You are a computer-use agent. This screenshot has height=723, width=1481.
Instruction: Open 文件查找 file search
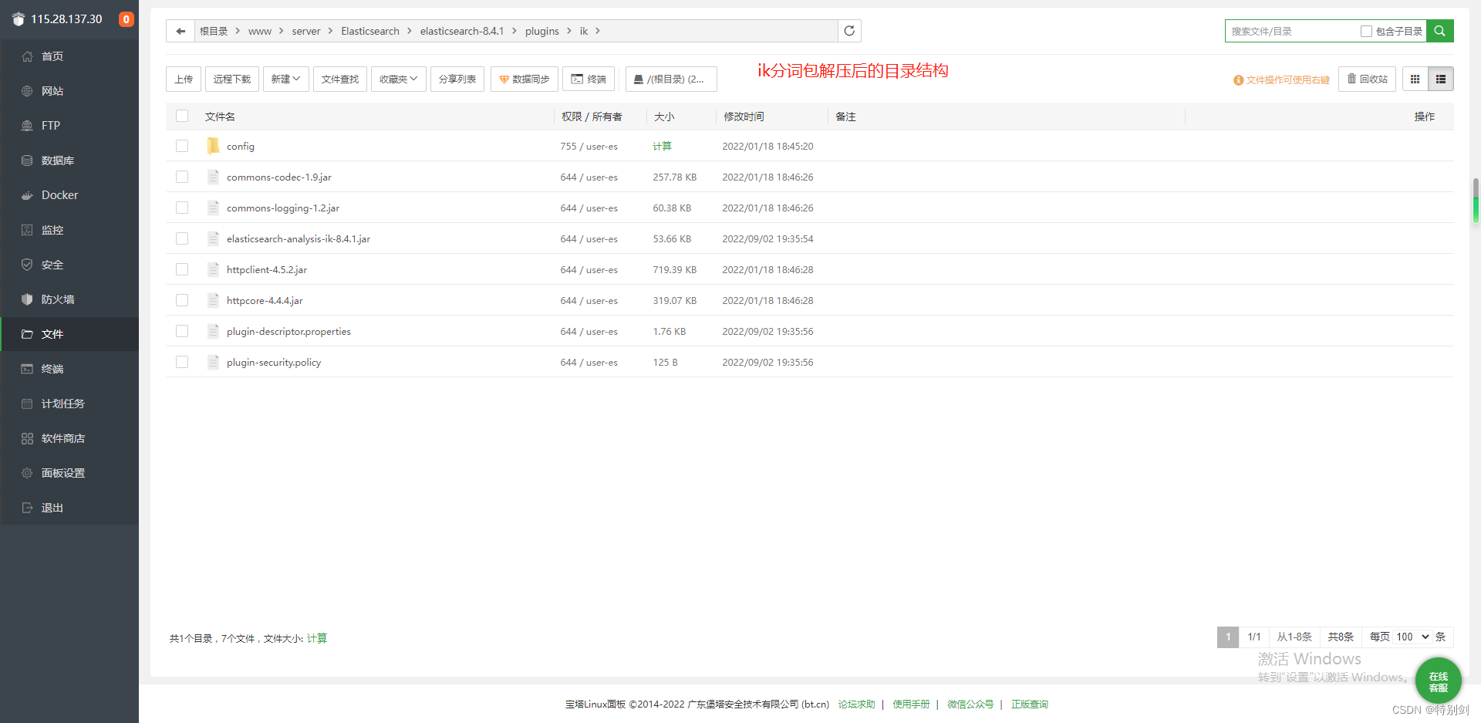[340, 79]
